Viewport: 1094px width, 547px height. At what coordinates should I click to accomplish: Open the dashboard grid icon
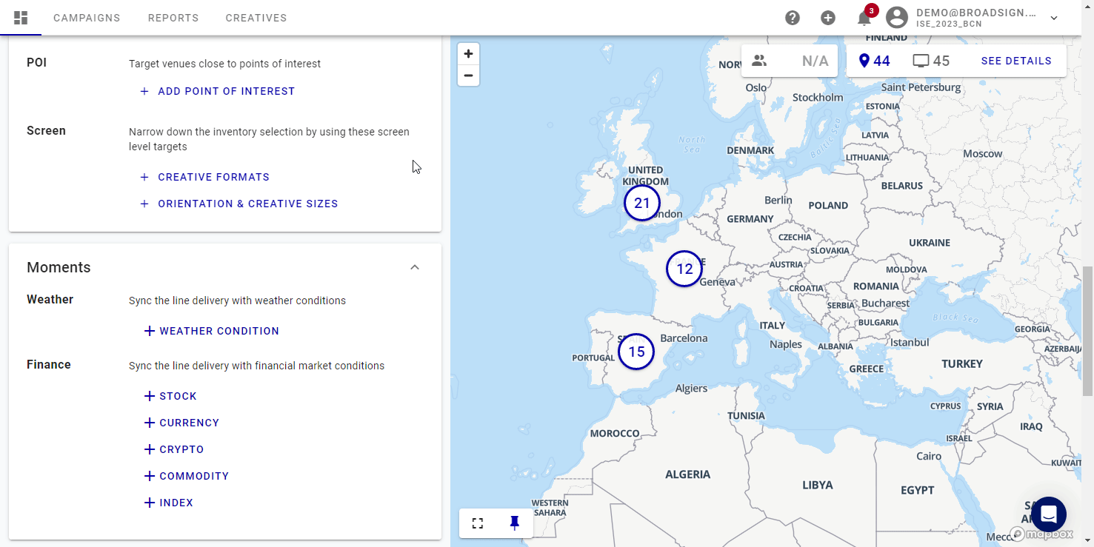tap(21, 18)
